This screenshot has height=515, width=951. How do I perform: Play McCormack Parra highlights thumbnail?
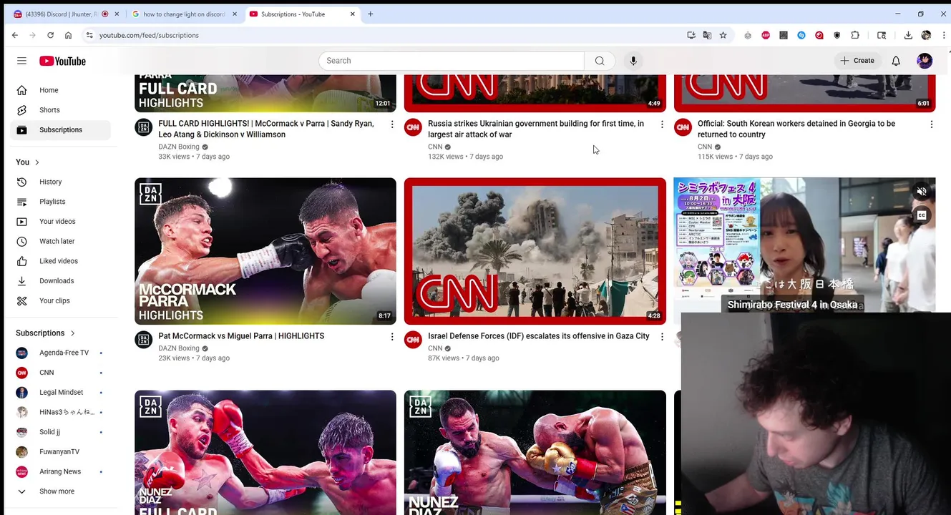coord(265,251)
